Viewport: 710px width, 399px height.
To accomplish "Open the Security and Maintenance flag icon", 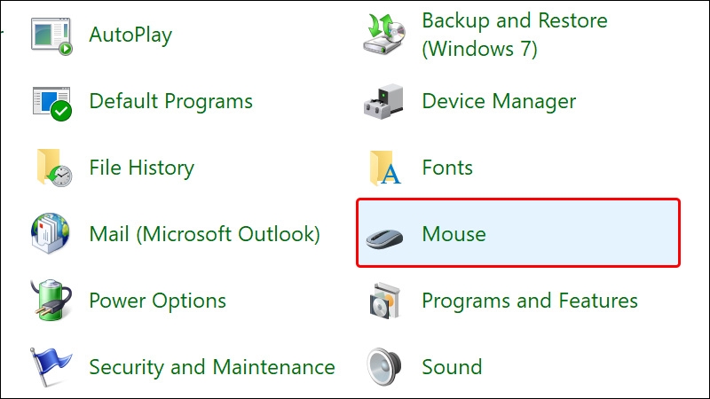I will click(x=50, y=366).
